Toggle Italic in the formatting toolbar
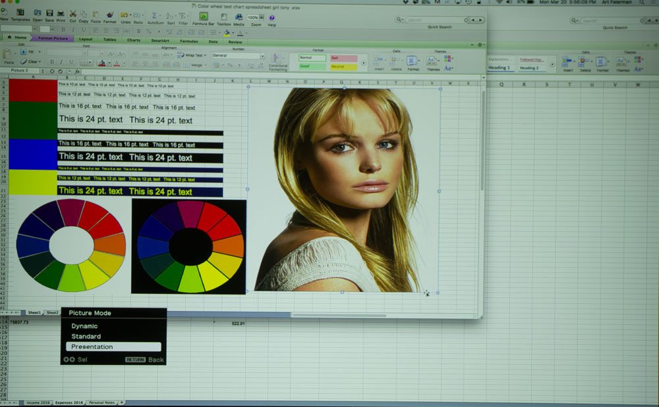This screenshot has width=659, height=407. point(74,30)
